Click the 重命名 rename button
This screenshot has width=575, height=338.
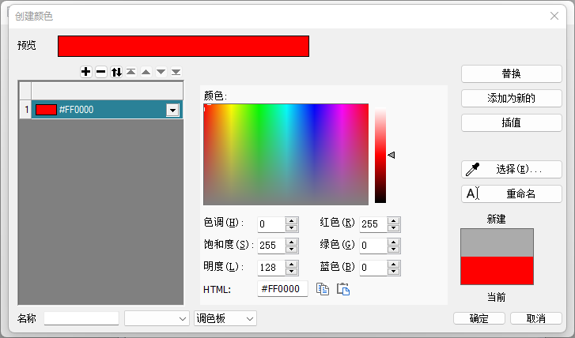511,193
